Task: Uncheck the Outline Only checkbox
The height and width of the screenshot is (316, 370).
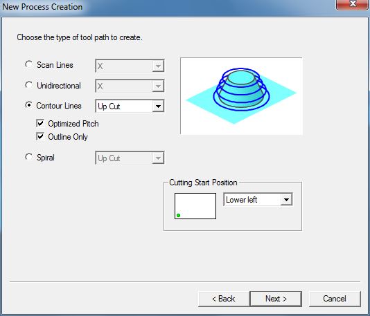Action: coord(40,136)
